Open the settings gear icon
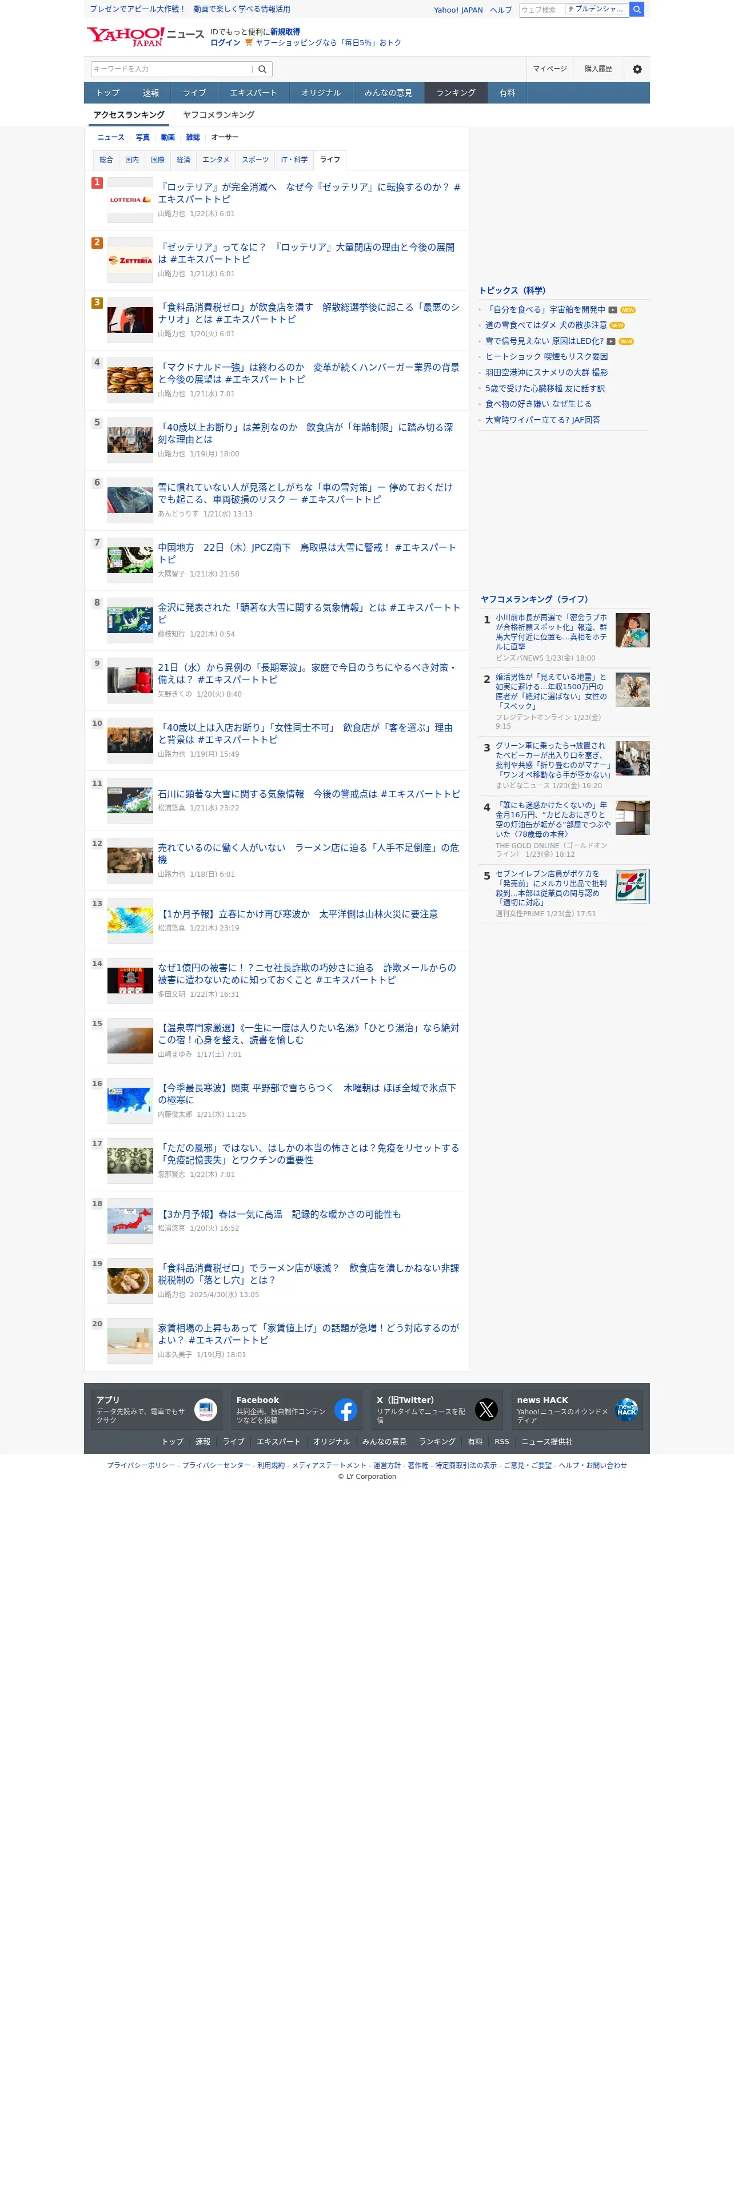The width and height of the screenshot is (734, 2203). [637, 69]
